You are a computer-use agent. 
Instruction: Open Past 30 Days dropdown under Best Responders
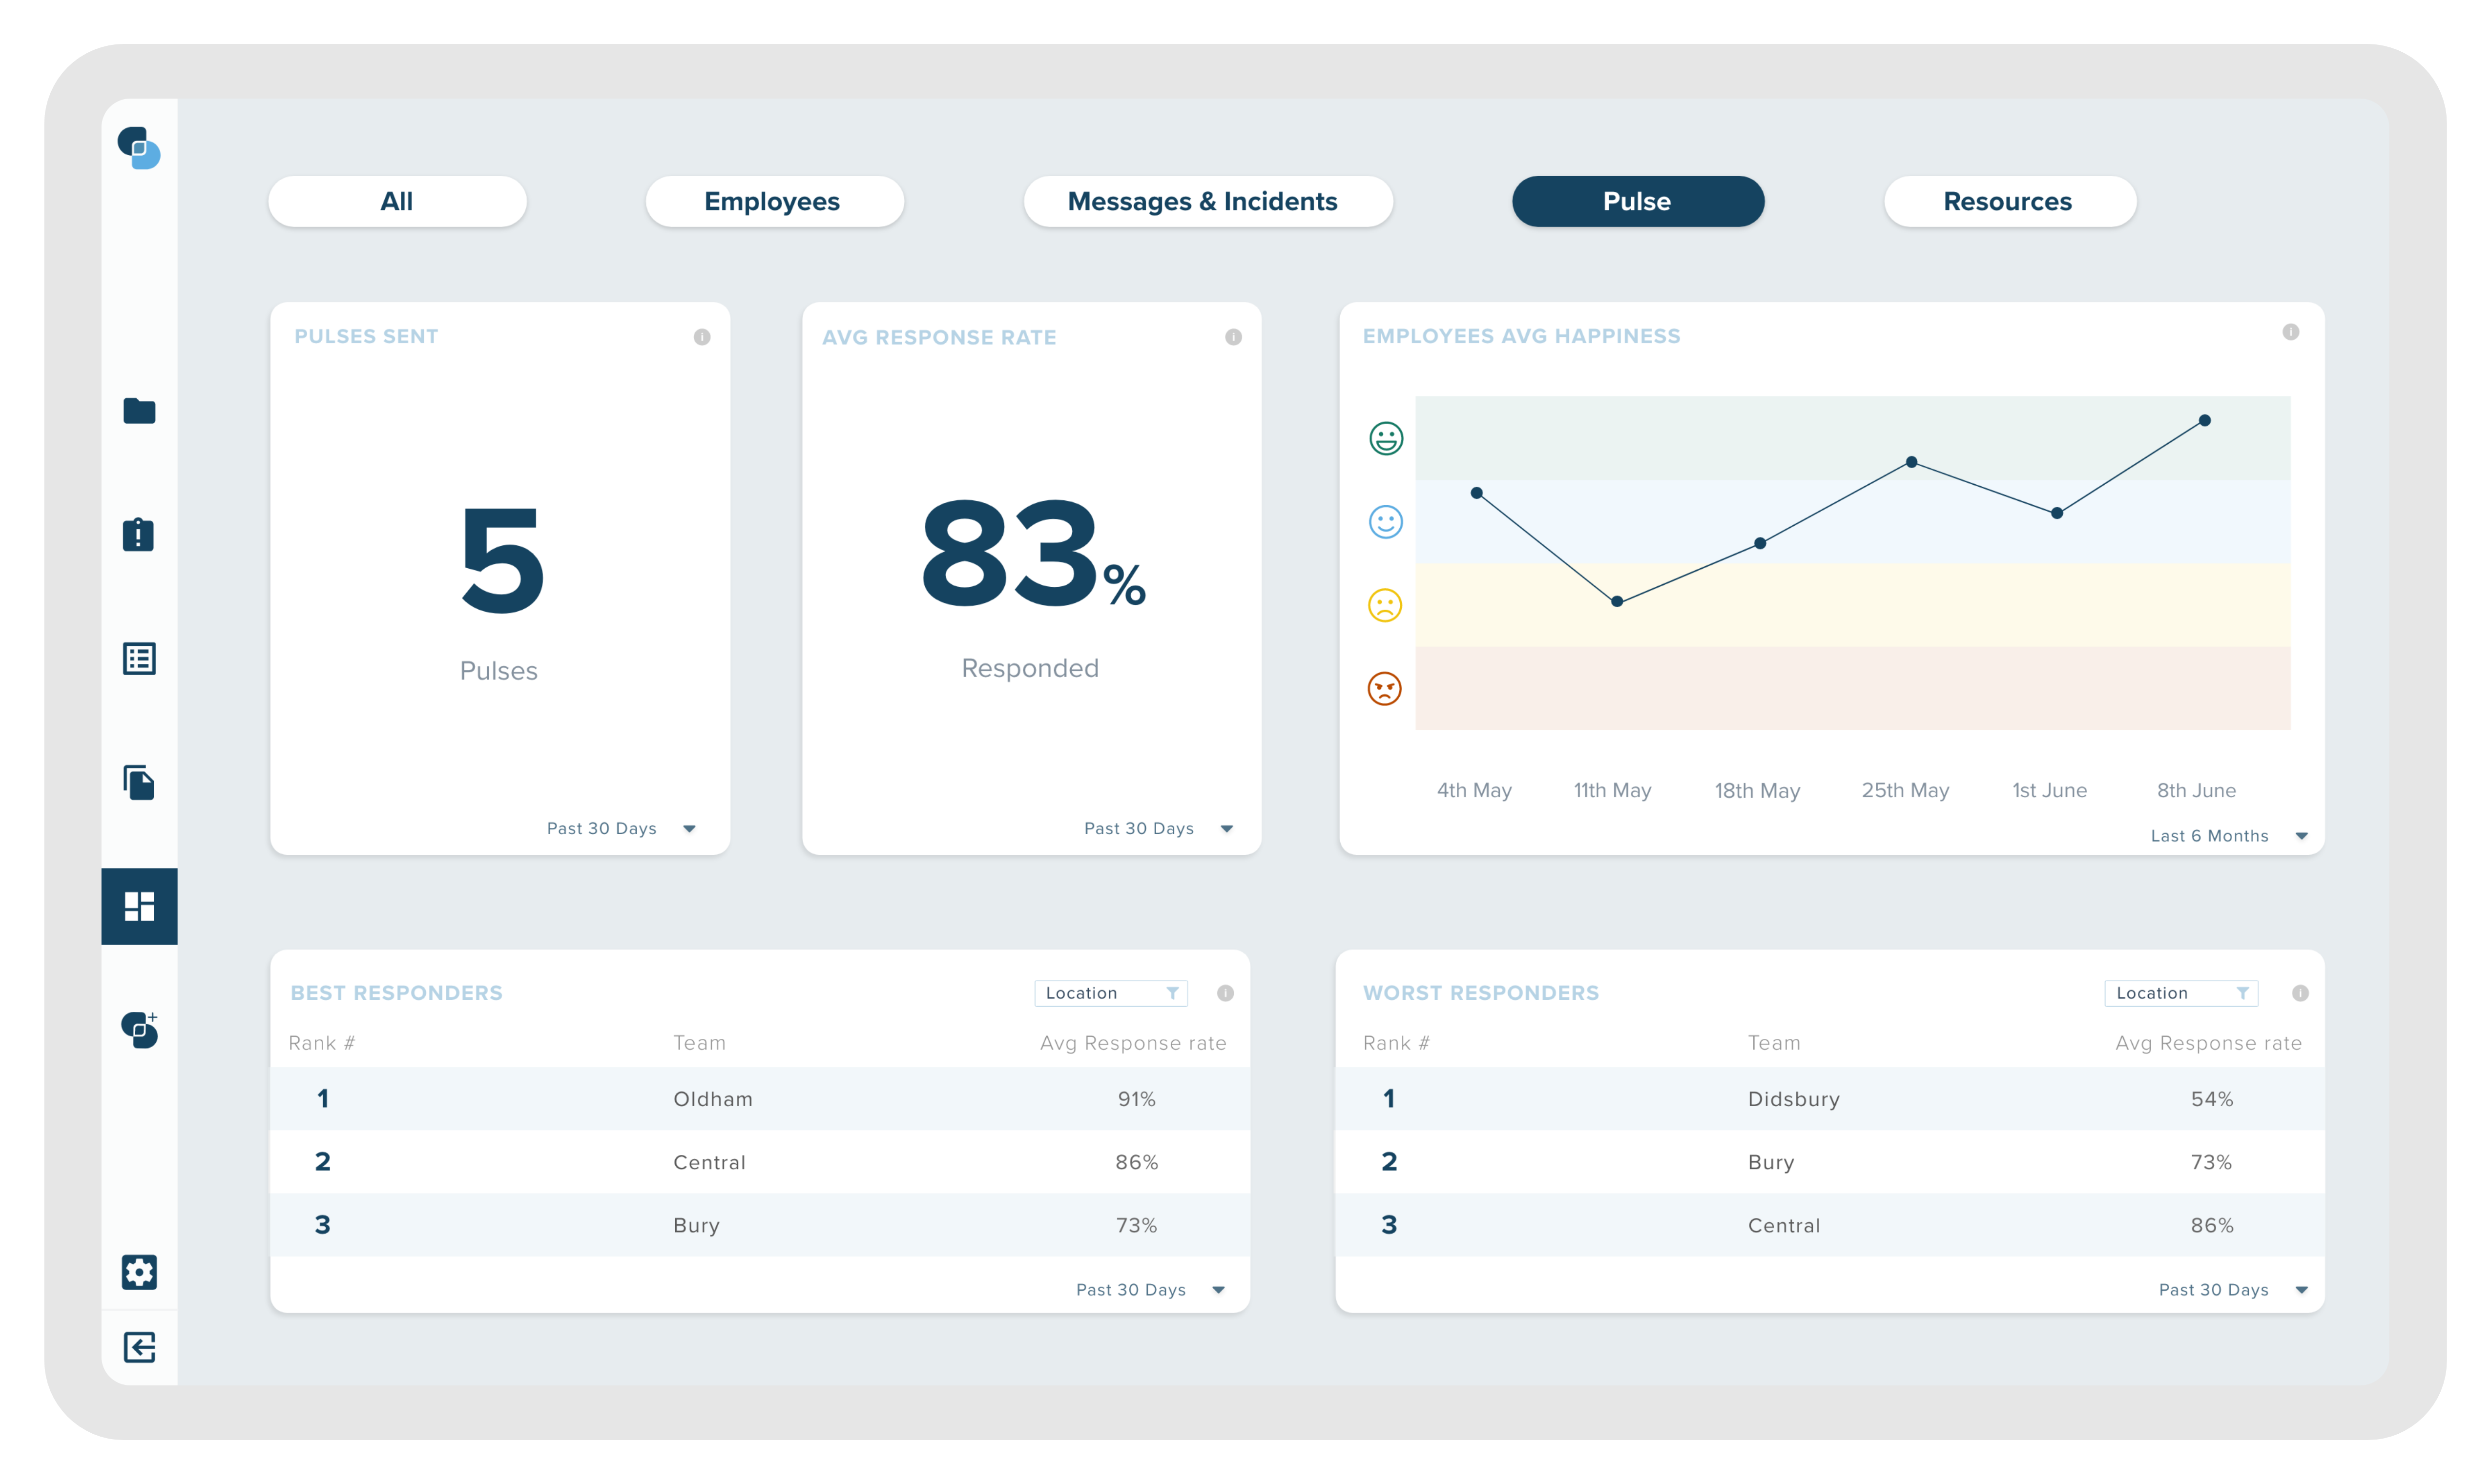coord(1150,1289)
